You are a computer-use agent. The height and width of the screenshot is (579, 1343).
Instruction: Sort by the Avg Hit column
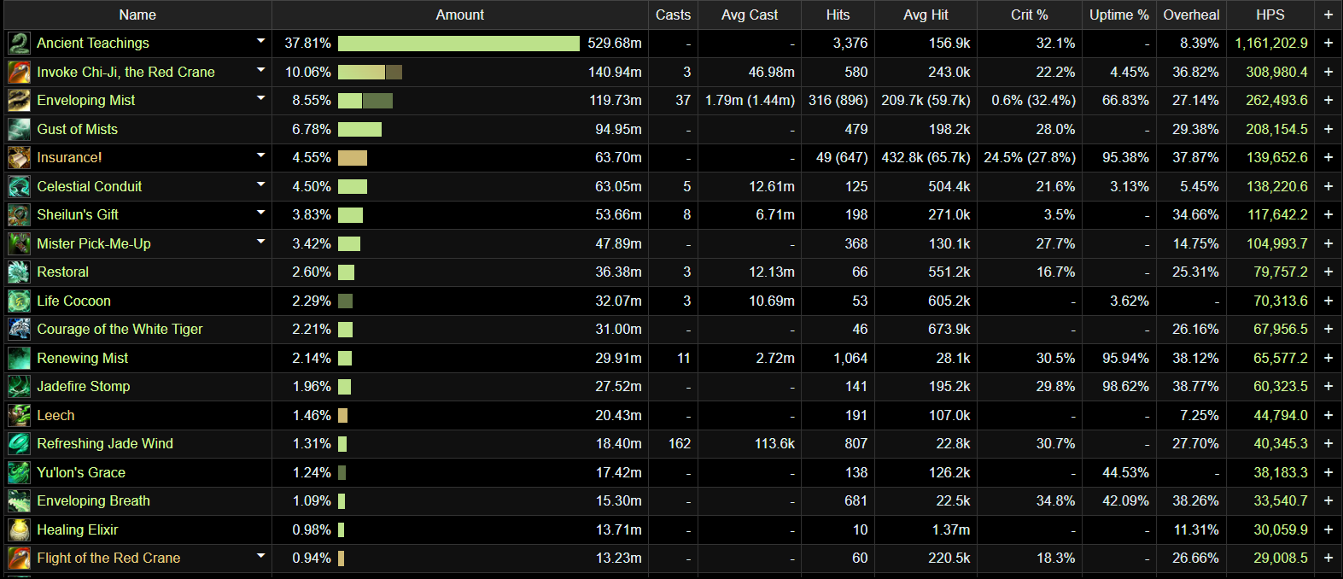click(x=926, y=15)
